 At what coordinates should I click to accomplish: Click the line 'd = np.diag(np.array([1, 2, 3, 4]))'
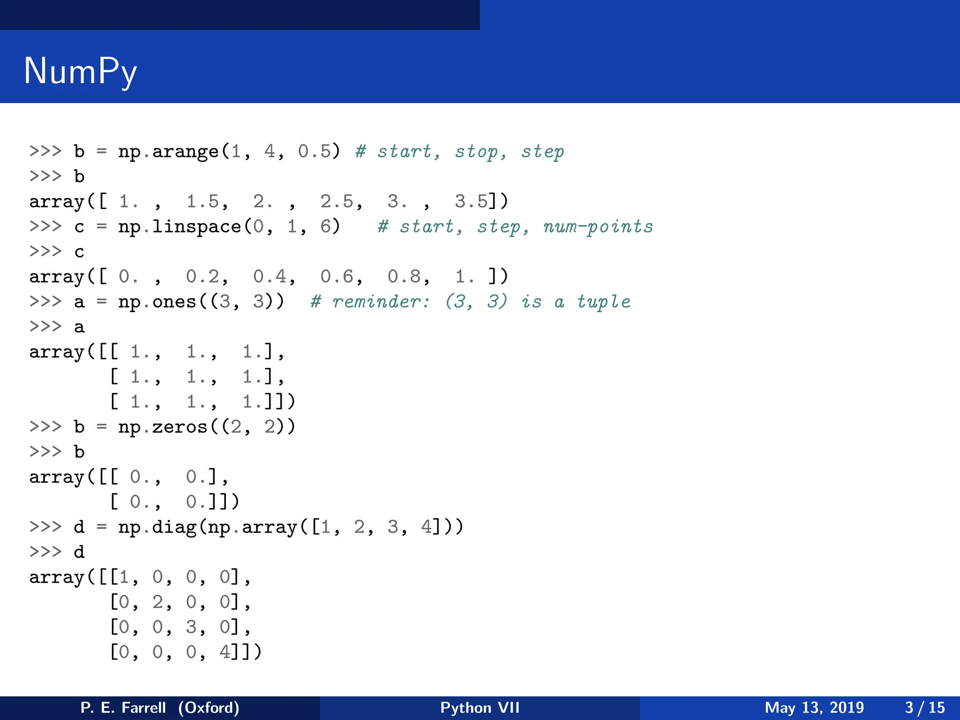(269, 527)
